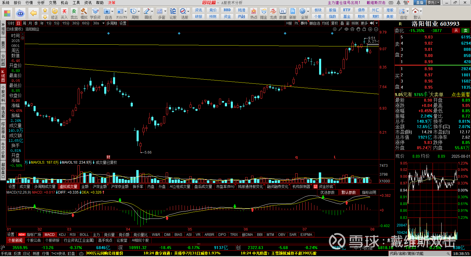Image resolution: width=471 pixels, height=257 pixels.
Task: Zoom out chart with minus circle icon
Action: (x=376, y=29)
